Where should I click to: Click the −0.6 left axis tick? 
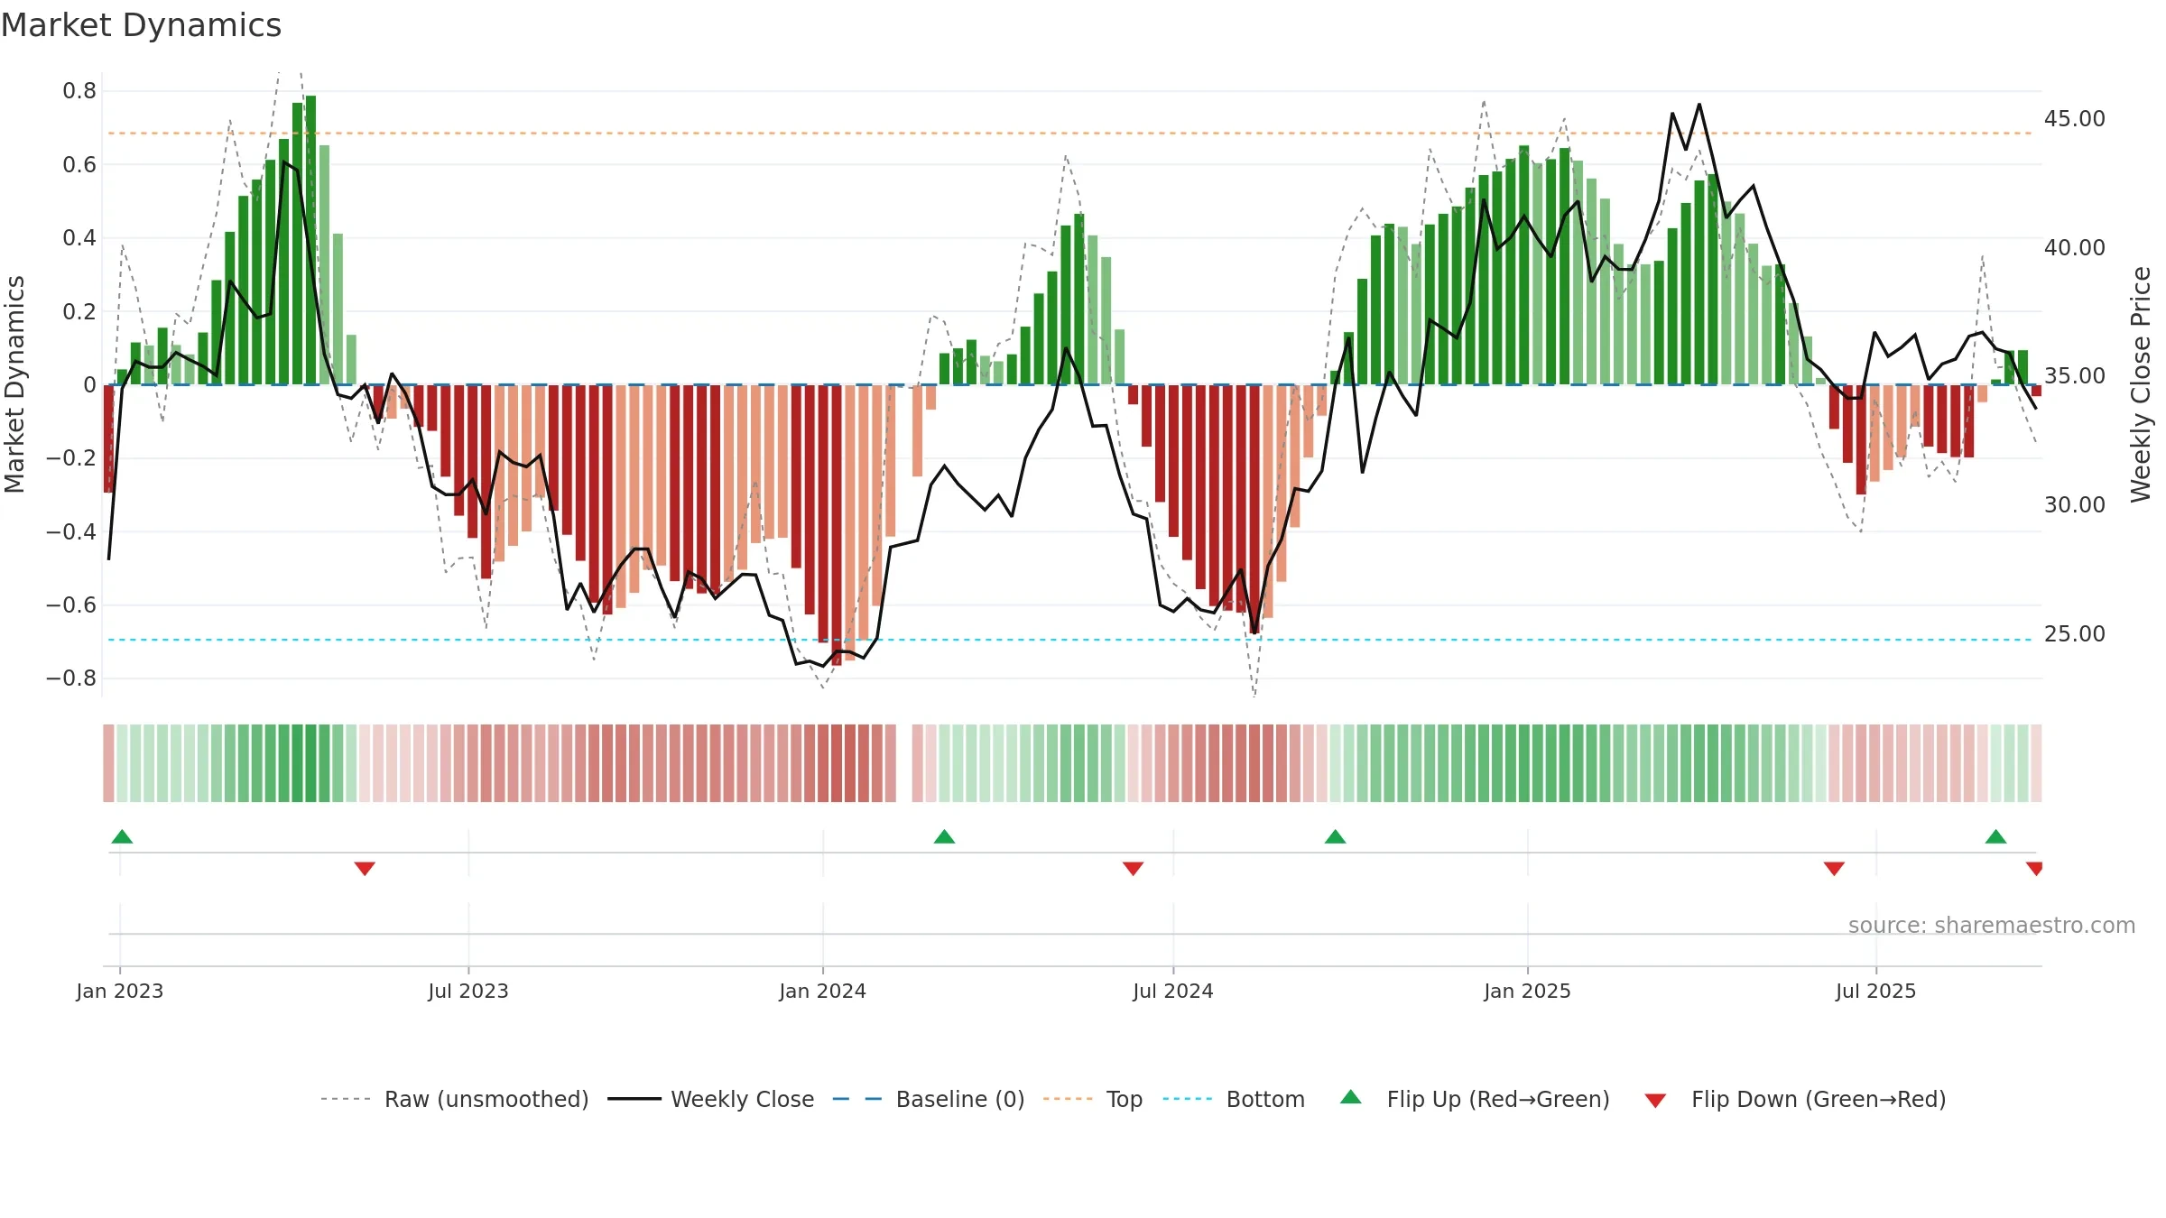tap(71, 605)
